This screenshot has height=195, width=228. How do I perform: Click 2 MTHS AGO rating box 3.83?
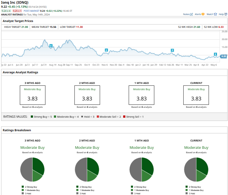[x=87, y=95]
